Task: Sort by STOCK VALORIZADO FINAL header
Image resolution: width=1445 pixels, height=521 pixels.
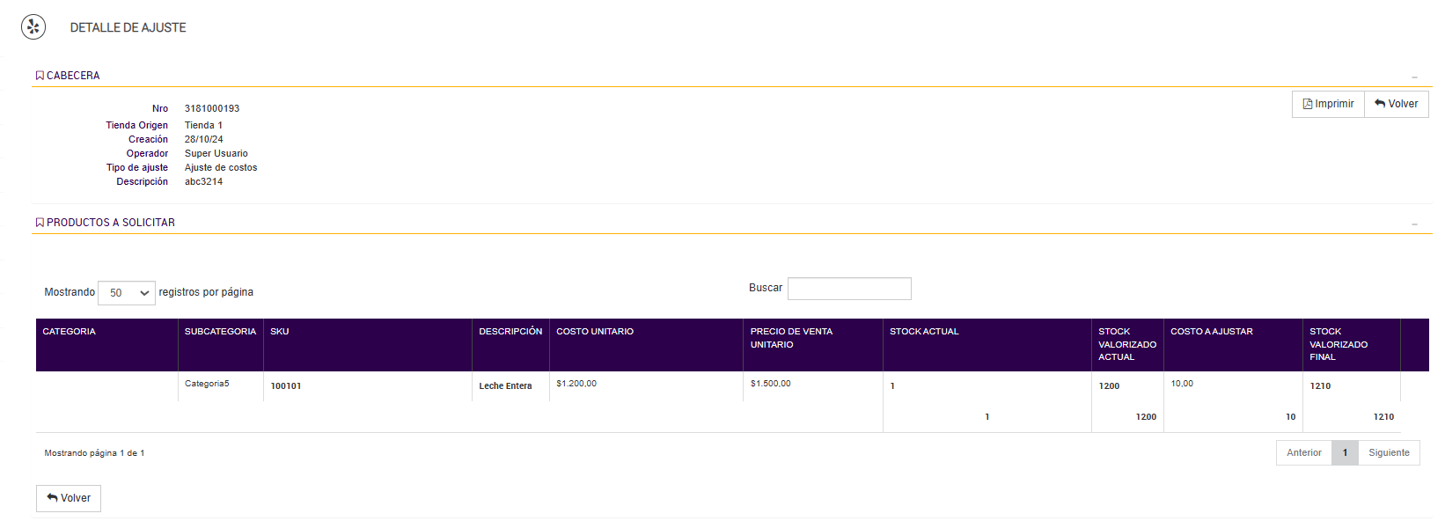Action: 1352,345
